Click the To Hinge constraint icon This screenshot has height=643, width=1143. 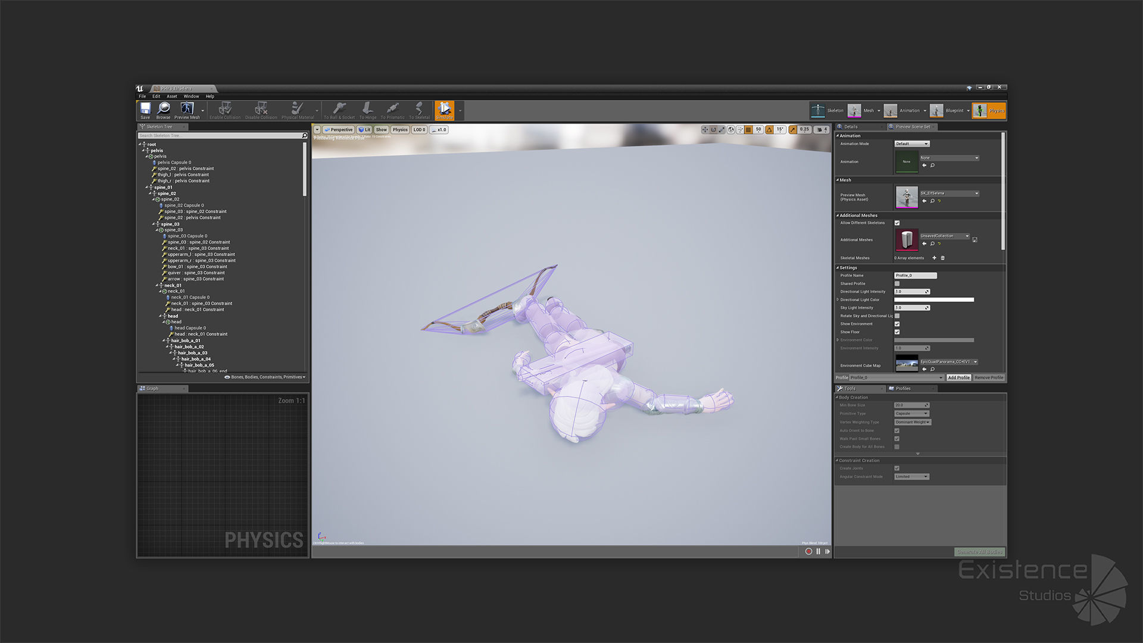pos(367,110)
